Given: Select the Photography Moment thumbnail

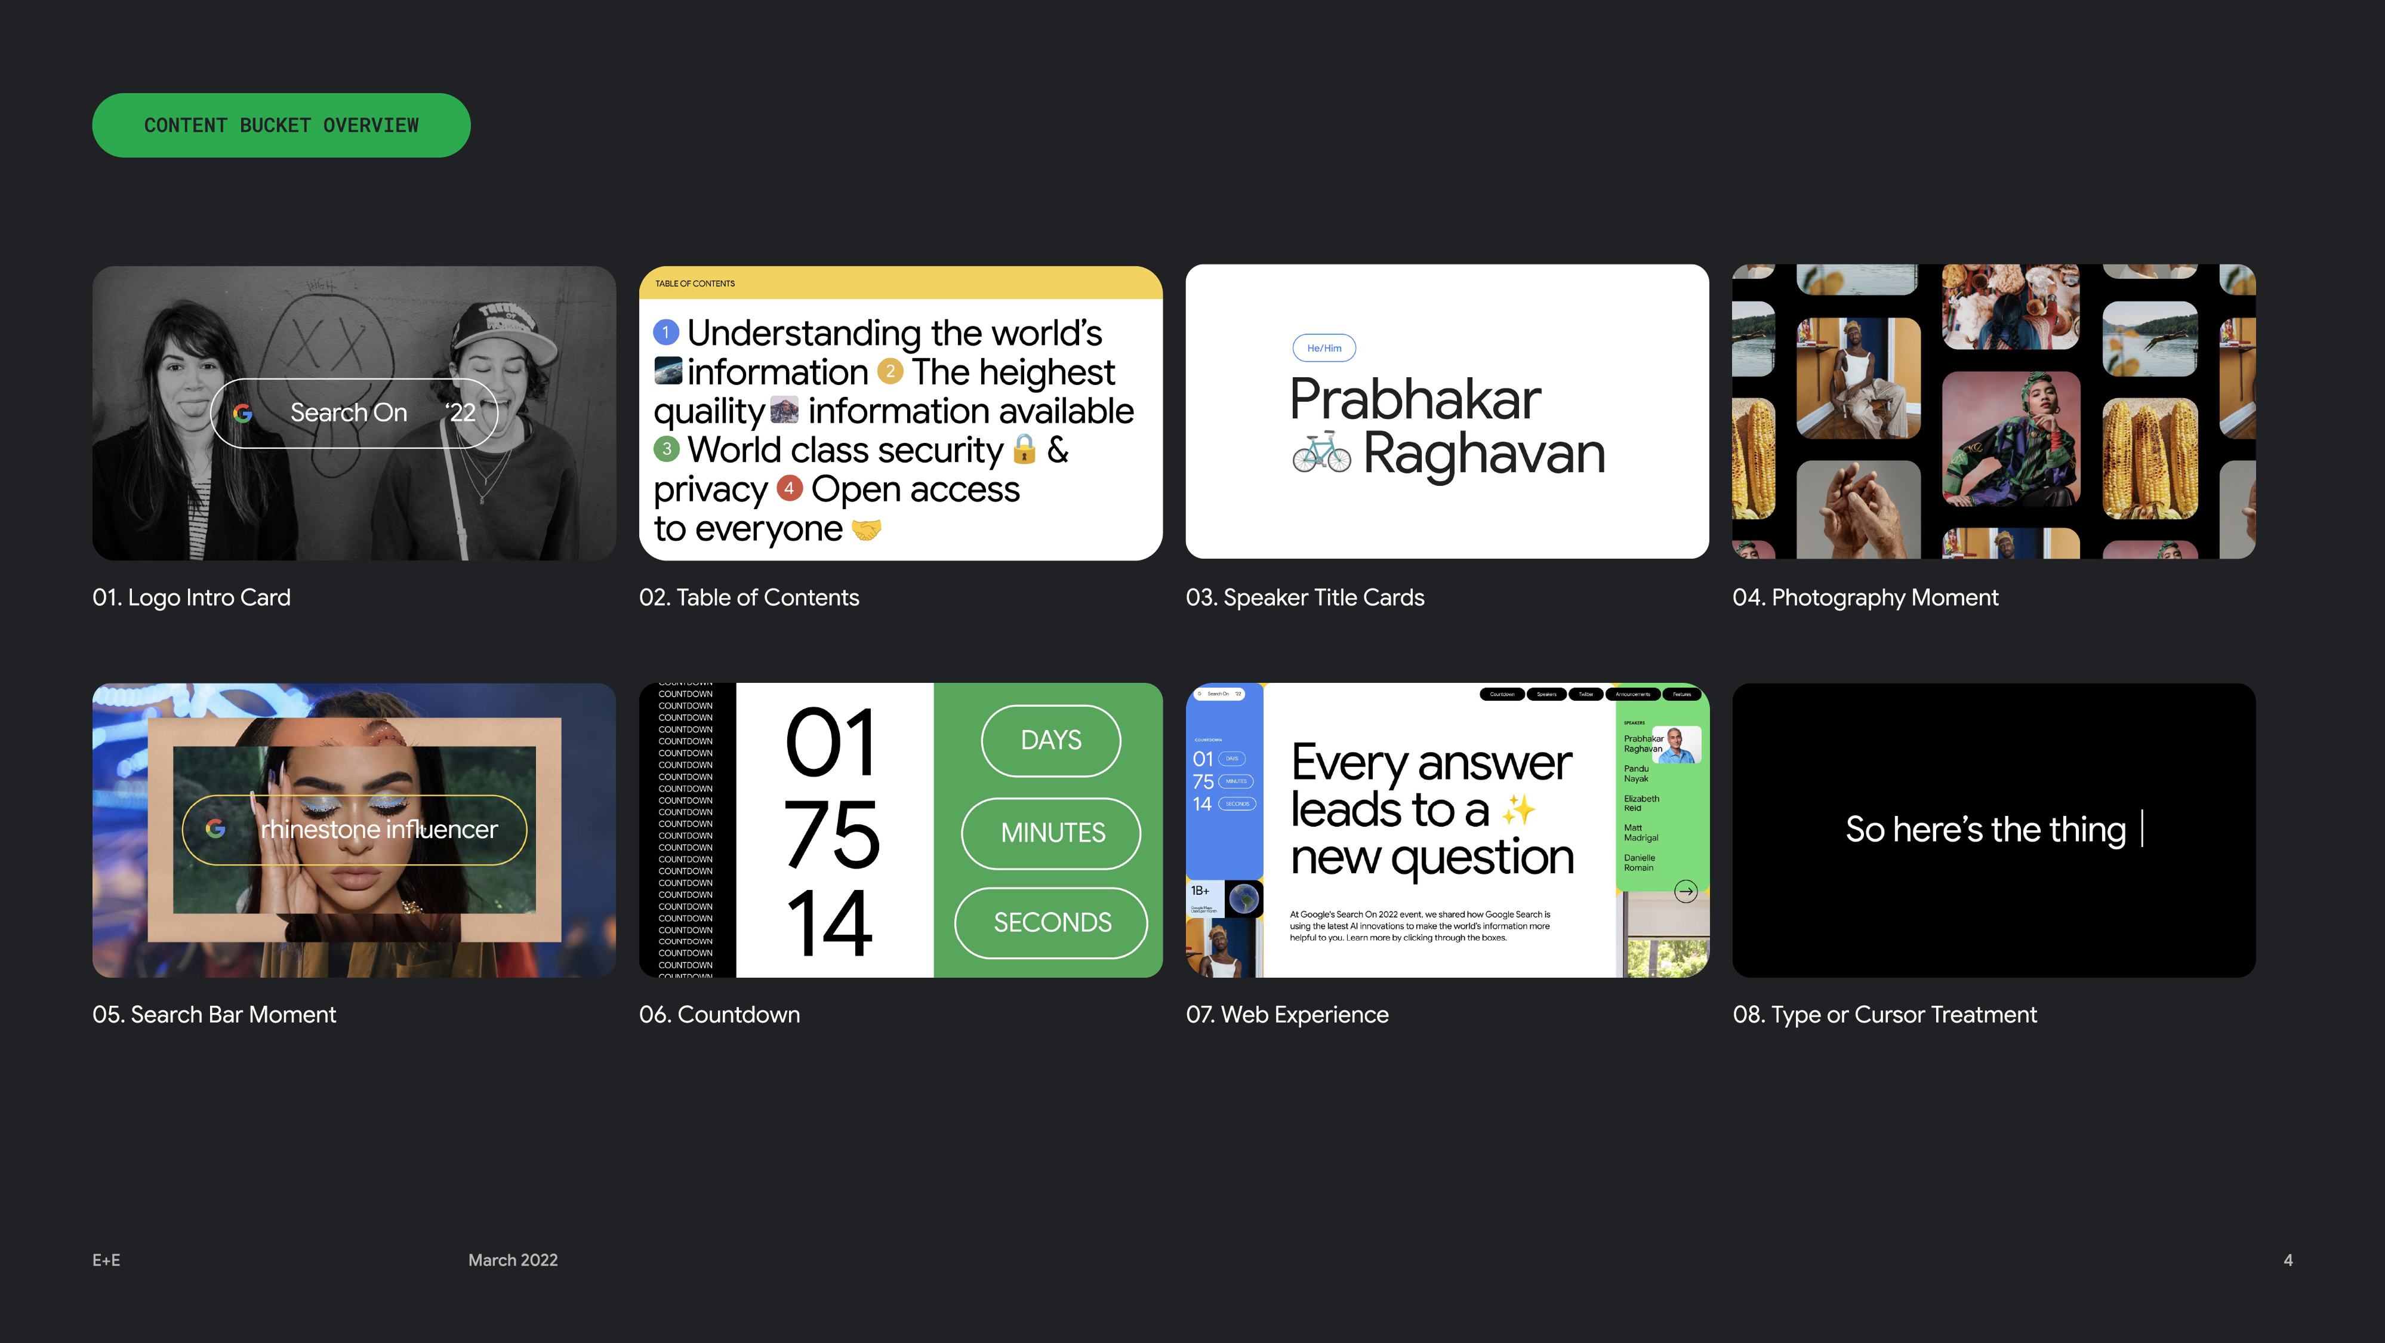Looking at the screenshot, I should click(1993, 411).
